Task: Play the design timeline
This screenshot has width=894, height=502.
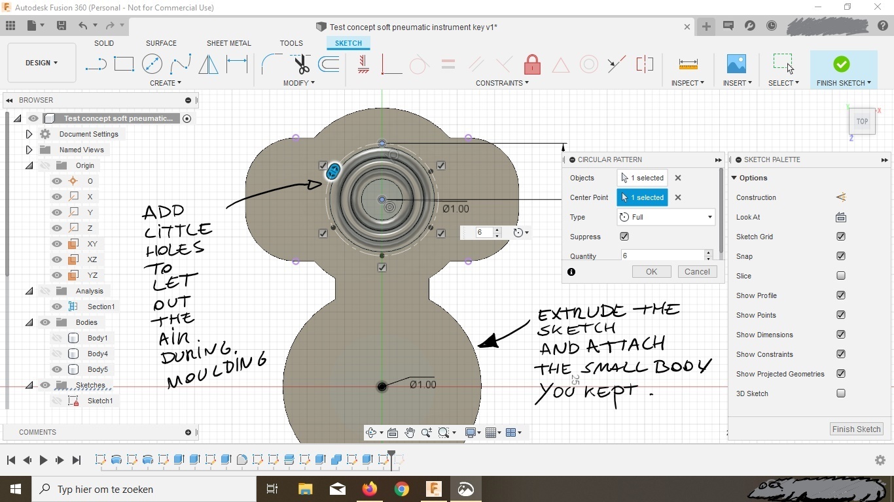Action: [43, 460]
